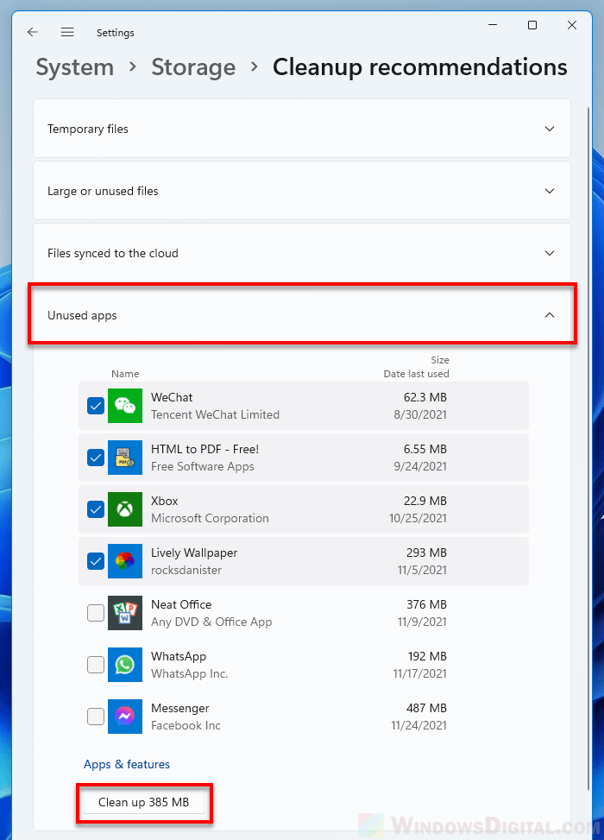Expand Large or unused files section
The height and width of the screenshot is (840, 604).
click(302, 191)
